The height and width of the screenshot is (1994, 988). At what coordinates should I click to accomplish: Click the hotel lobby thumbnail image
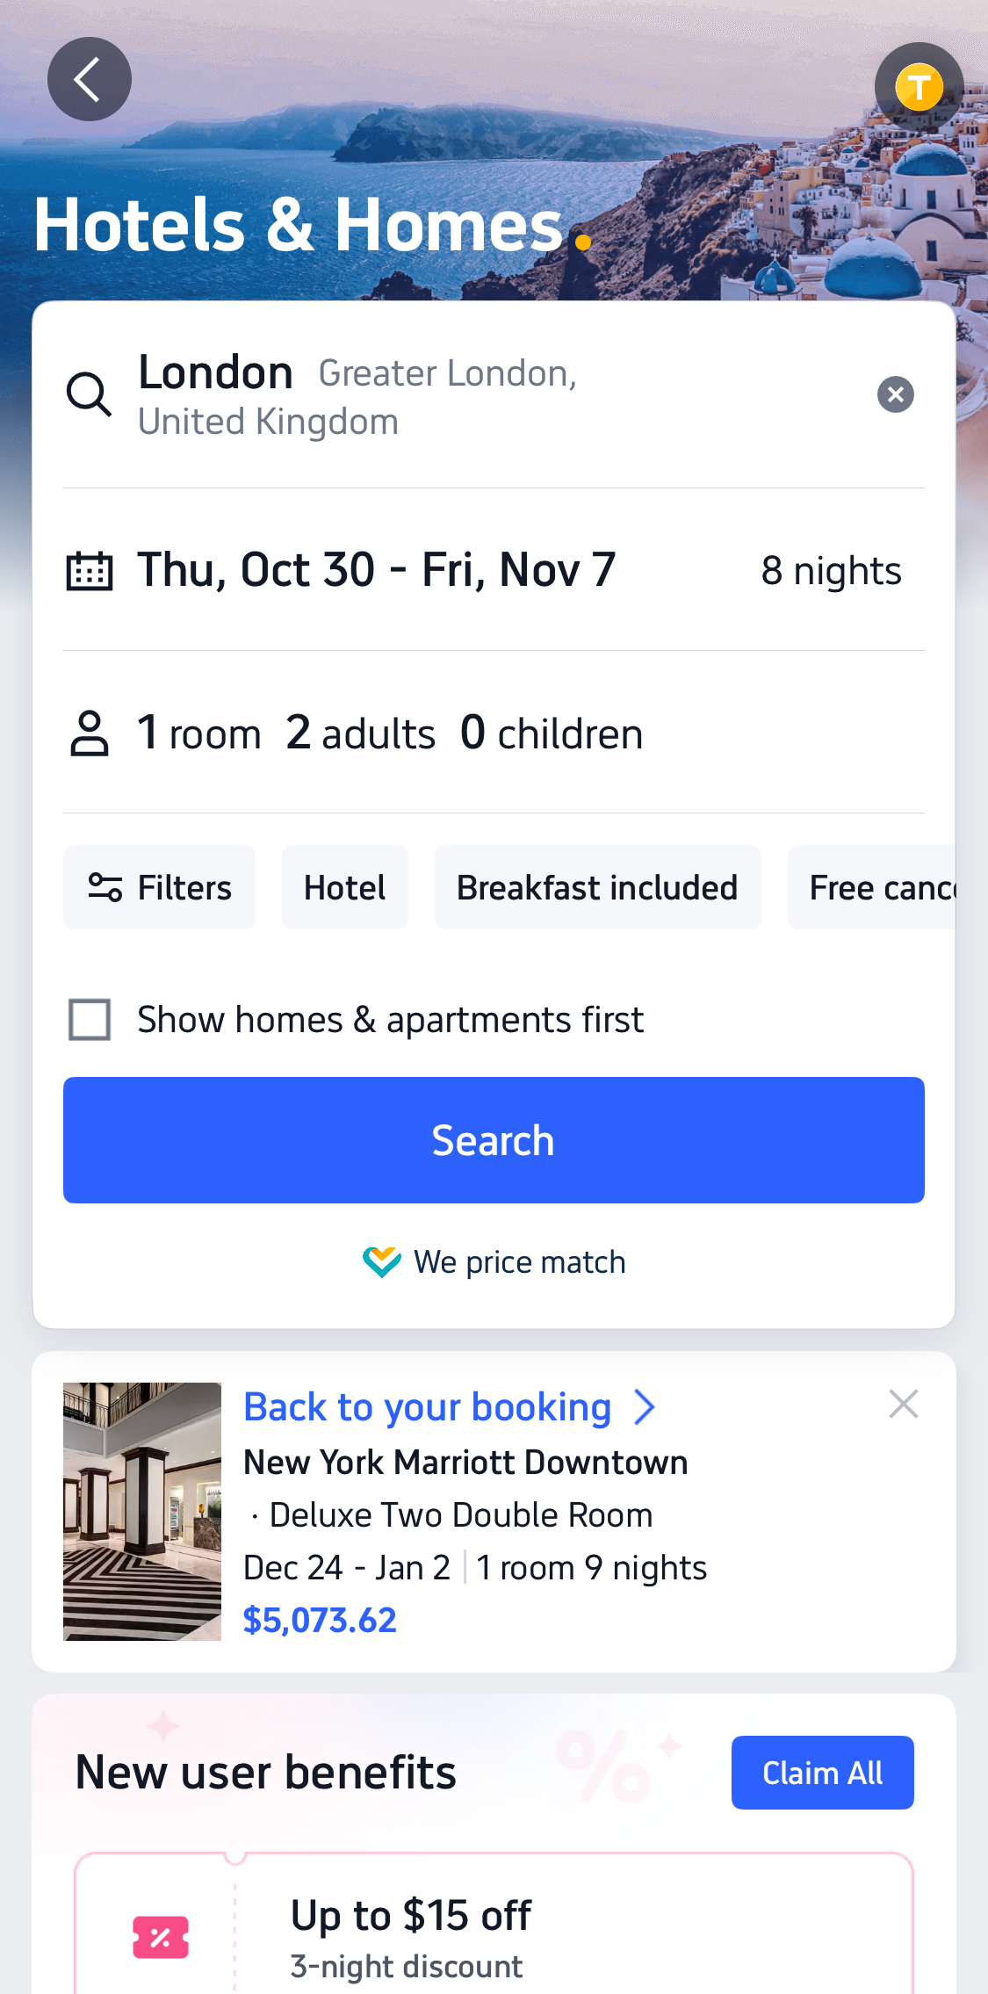pos(141,1513)
